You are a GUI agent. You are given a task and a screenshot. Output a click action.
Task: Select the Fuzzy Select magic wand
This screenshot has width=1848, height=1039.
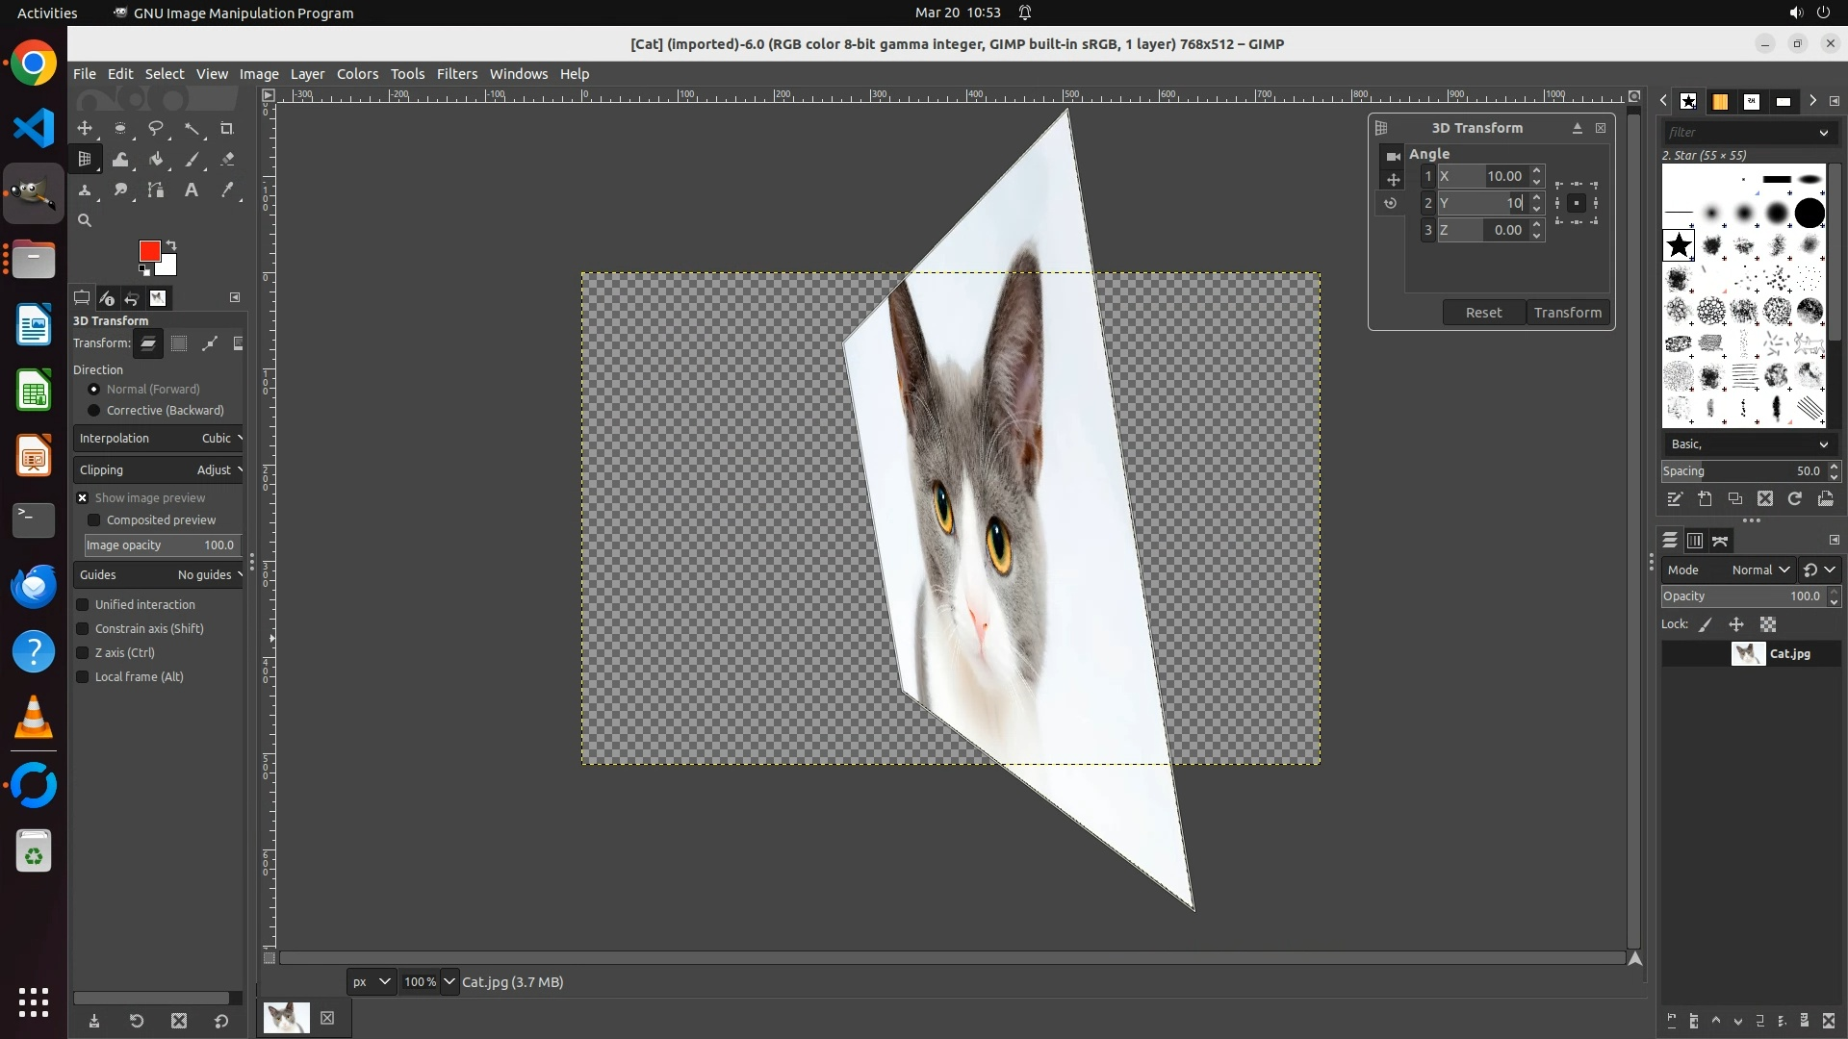(192, 128)
